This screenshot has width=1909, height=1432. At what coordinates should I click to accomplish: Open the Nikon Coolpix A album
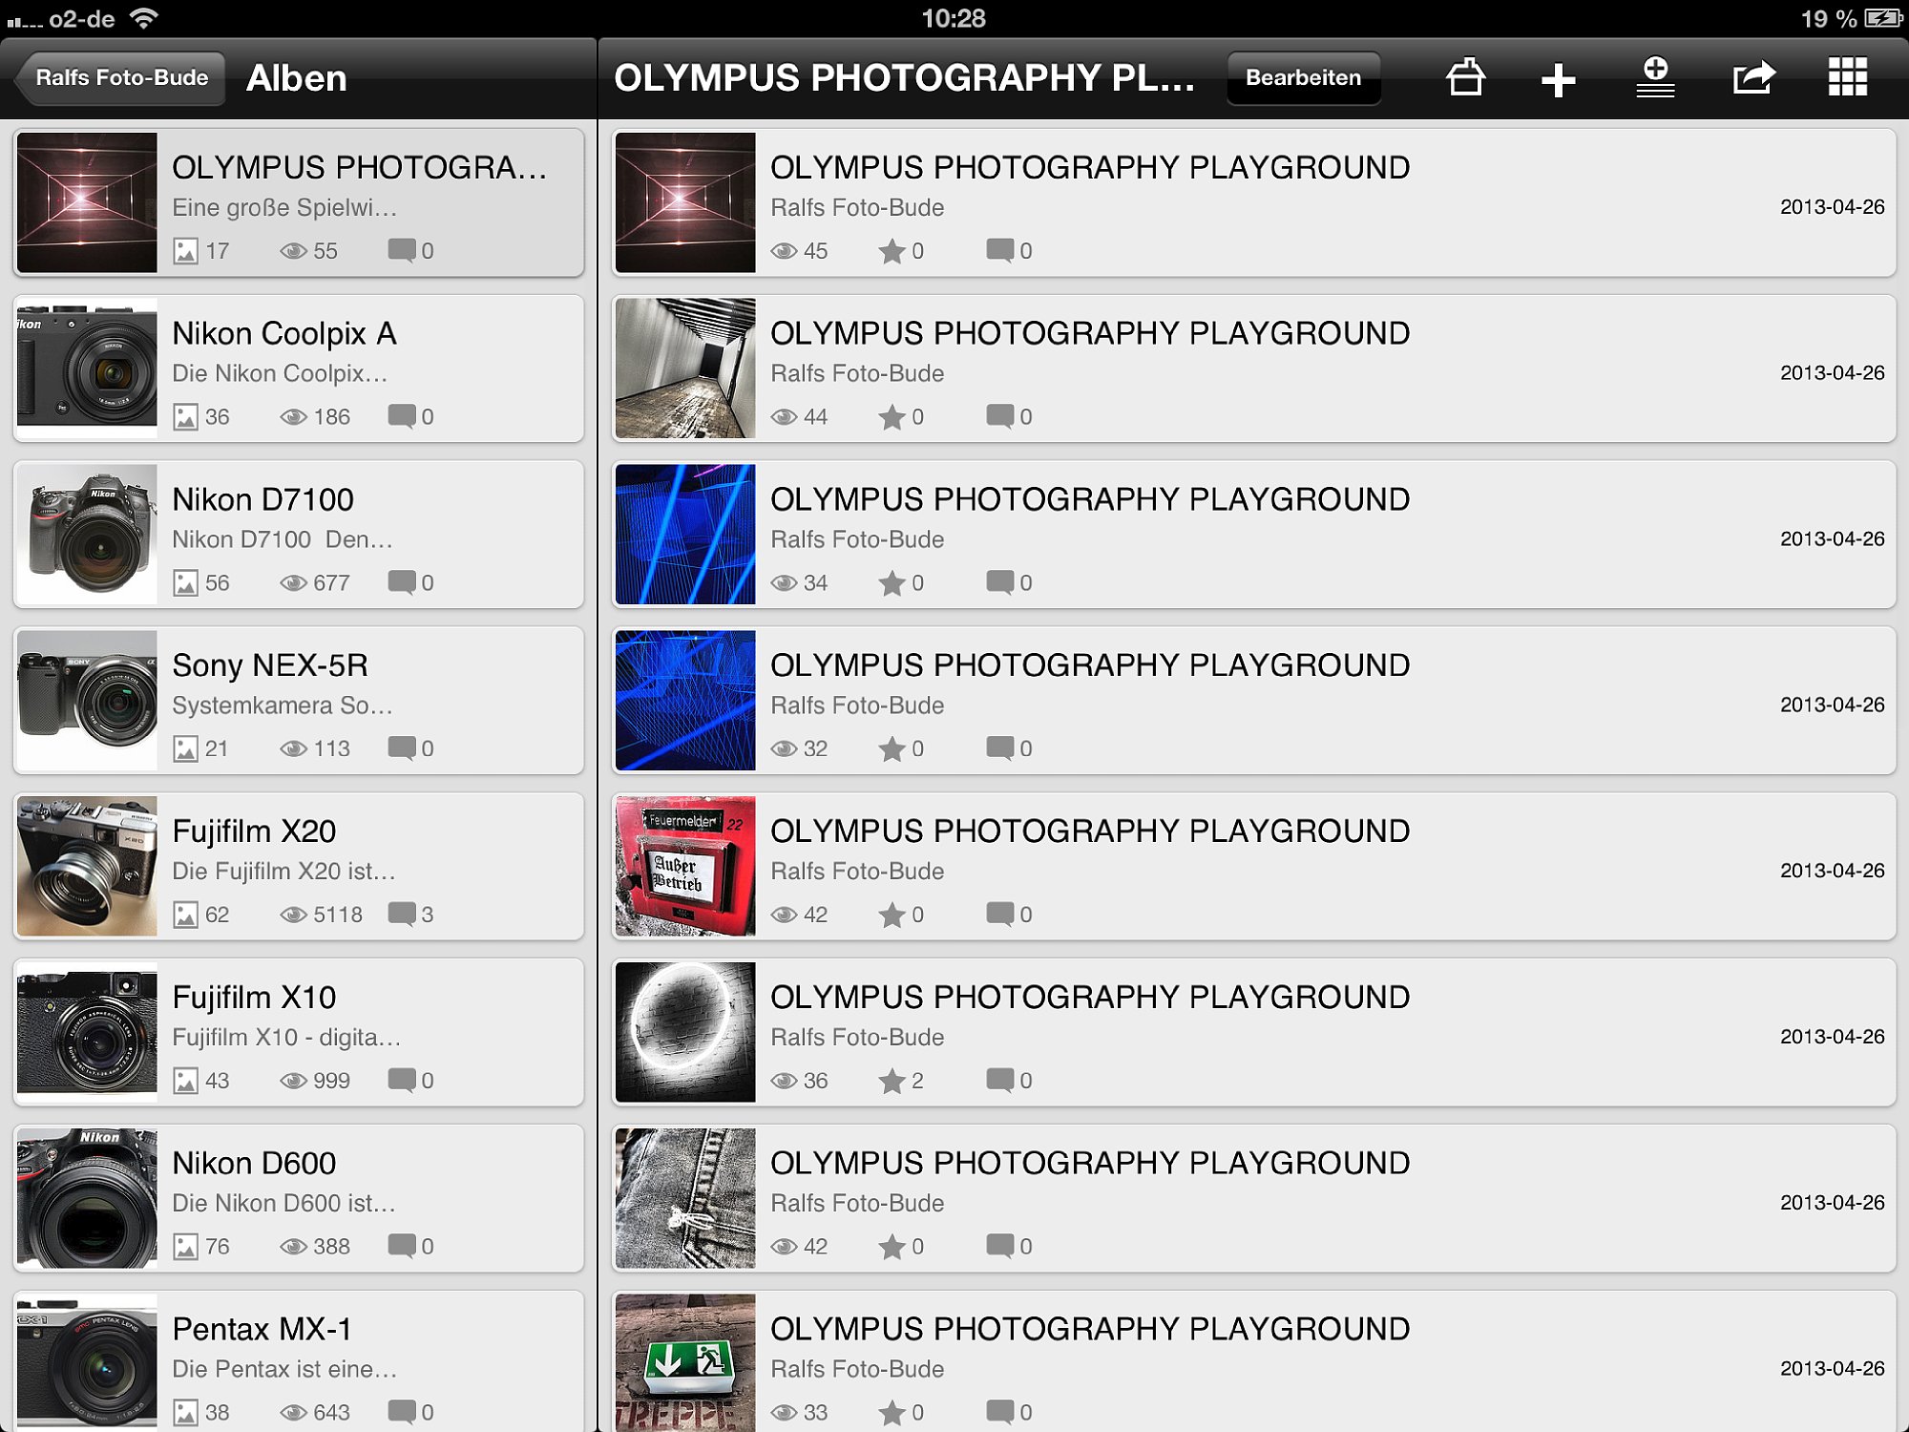tap(299, 369)
